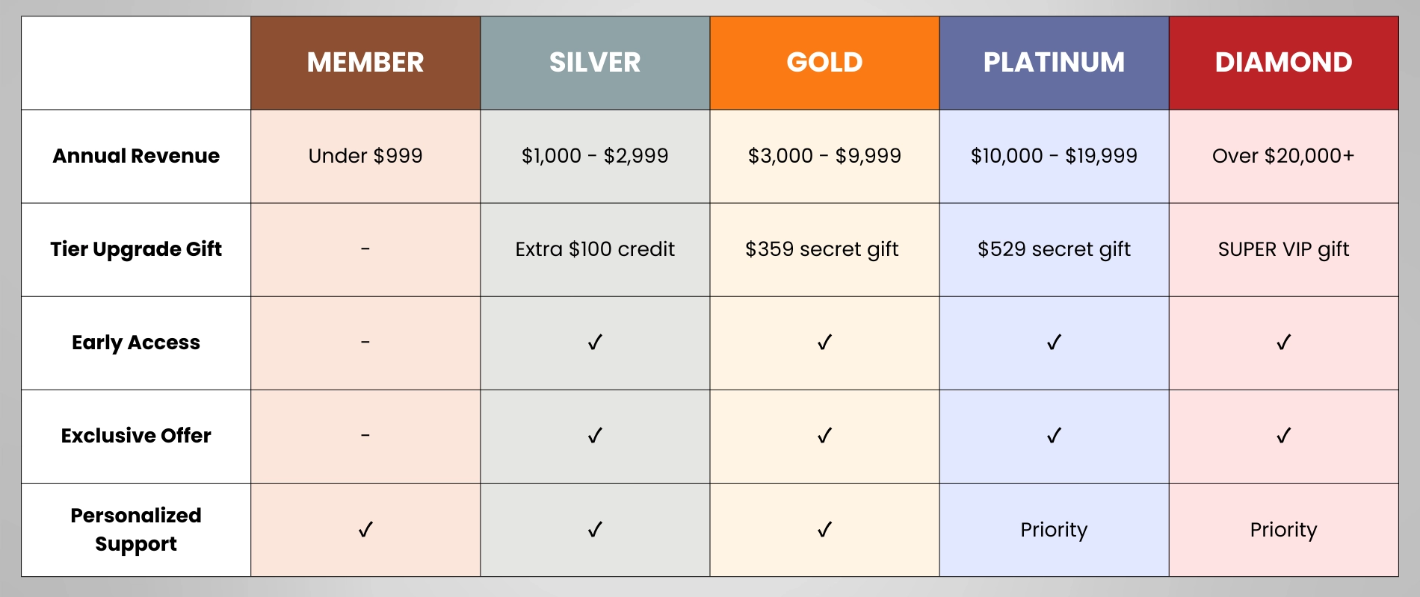This screenshot has width=1420, height=597.
Task: Click the "$10,000 - $19,999" revenue cell
Action: click(x=1054, y=156)
